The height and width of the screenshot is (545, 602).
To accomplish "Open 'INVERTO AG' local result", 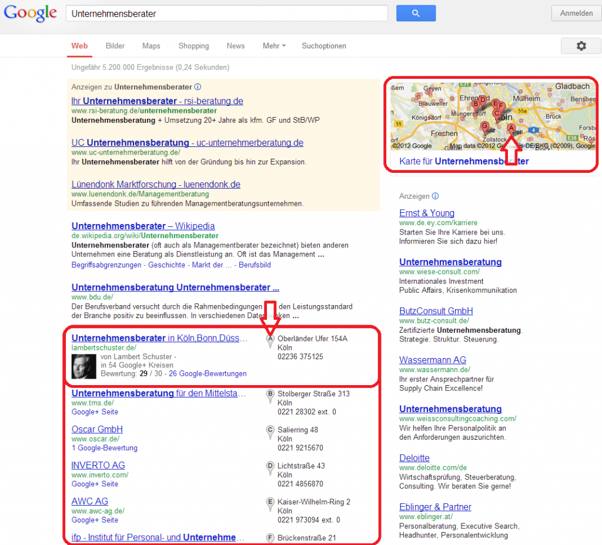I will coord(98,466).
